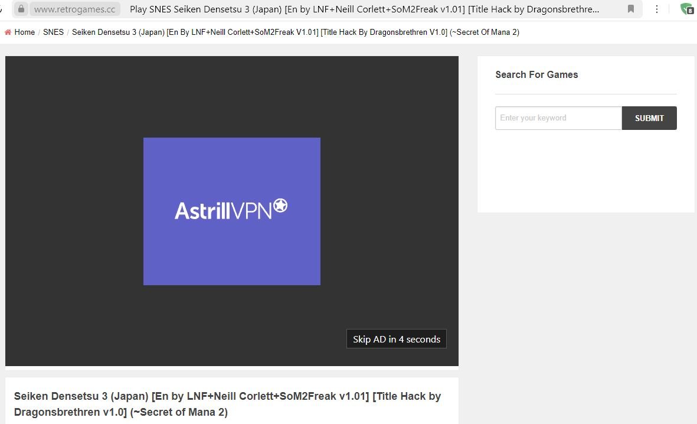Click the Home icon in the breadcrumb
This screenshot has height=424, width=697.
click(x=8, y=32)
